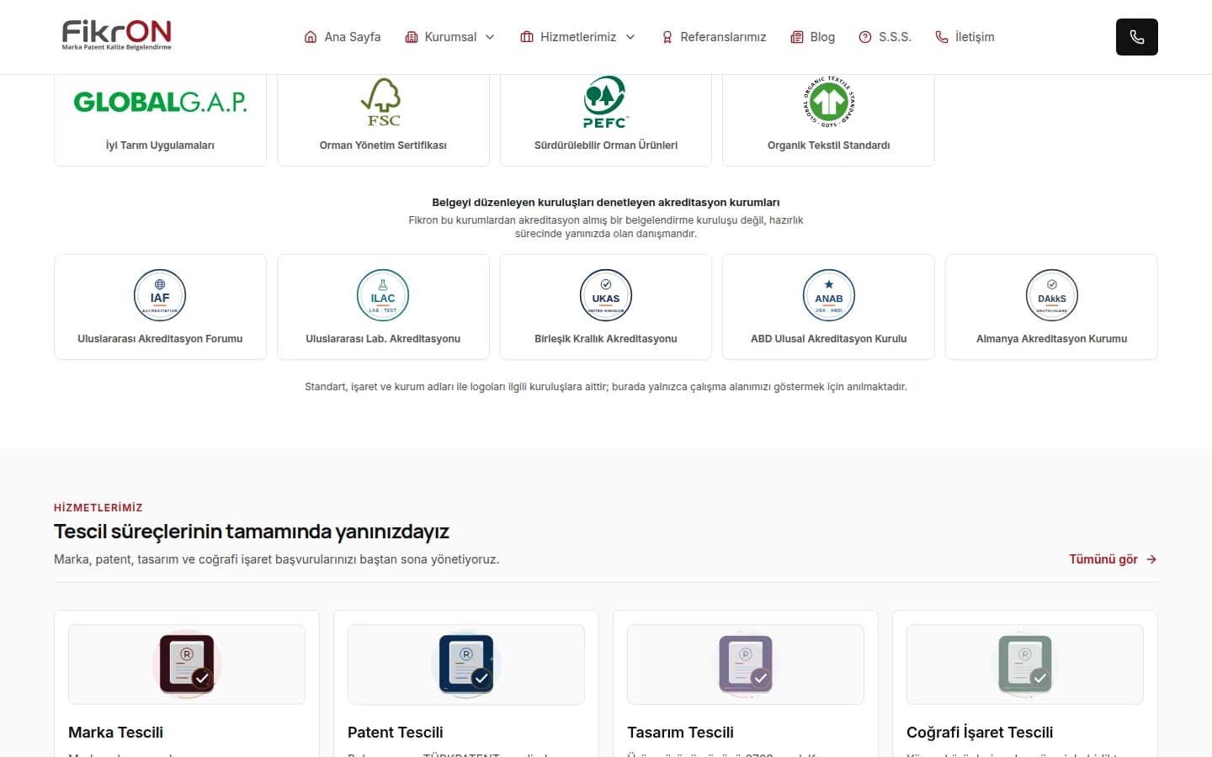Image resolution: width=1212 pixels, height=757 pixels.
Task: Click the Sürdürülebilir Orman Ürünleri label
Action: coord(606,146)
